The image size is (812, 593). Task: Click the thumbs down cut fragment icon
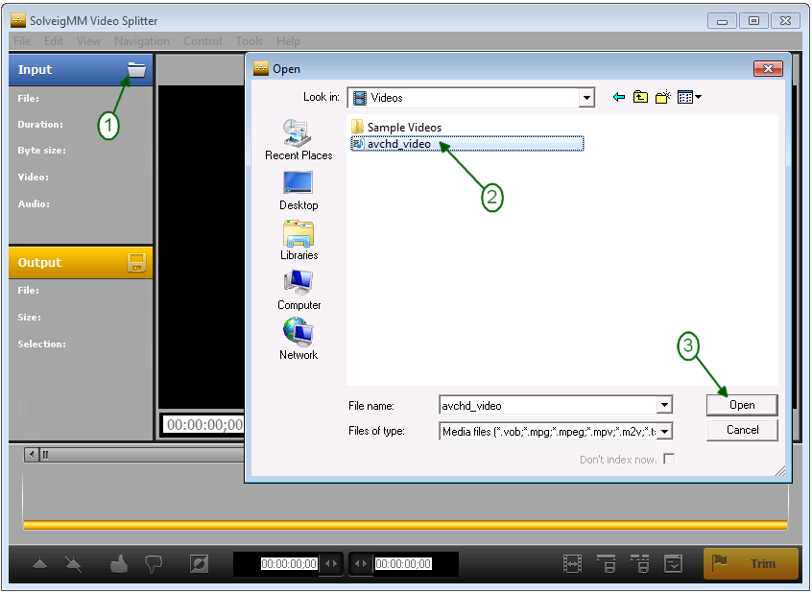(x=154, y=564)
